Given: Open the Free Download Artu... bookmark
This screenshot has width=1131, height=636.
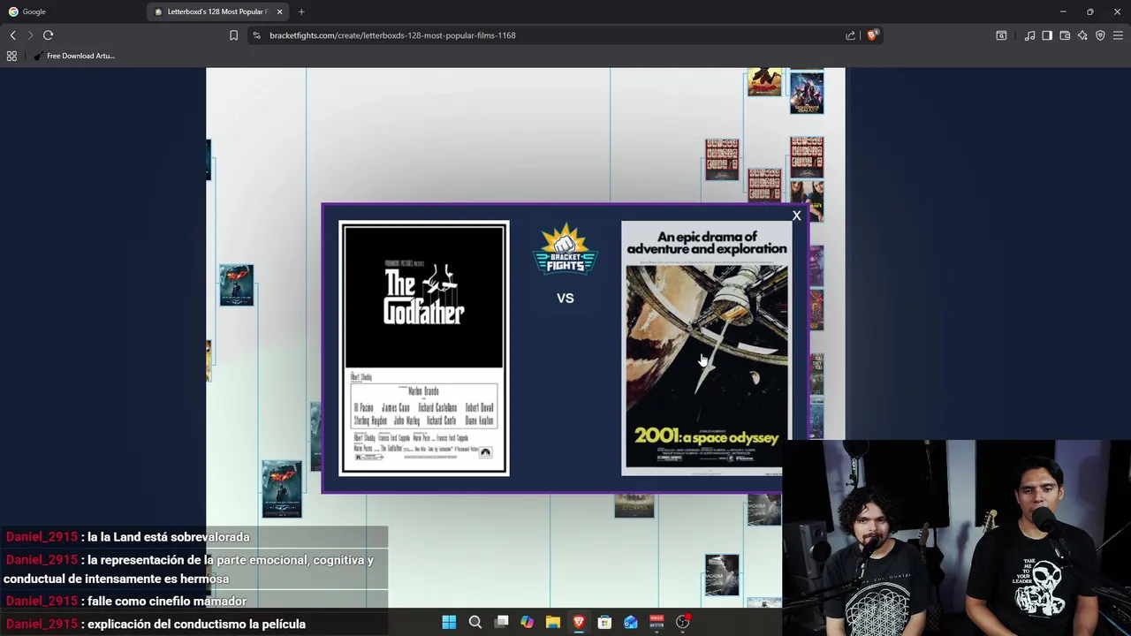Looking at the screenshot, I should coord(74,56).
